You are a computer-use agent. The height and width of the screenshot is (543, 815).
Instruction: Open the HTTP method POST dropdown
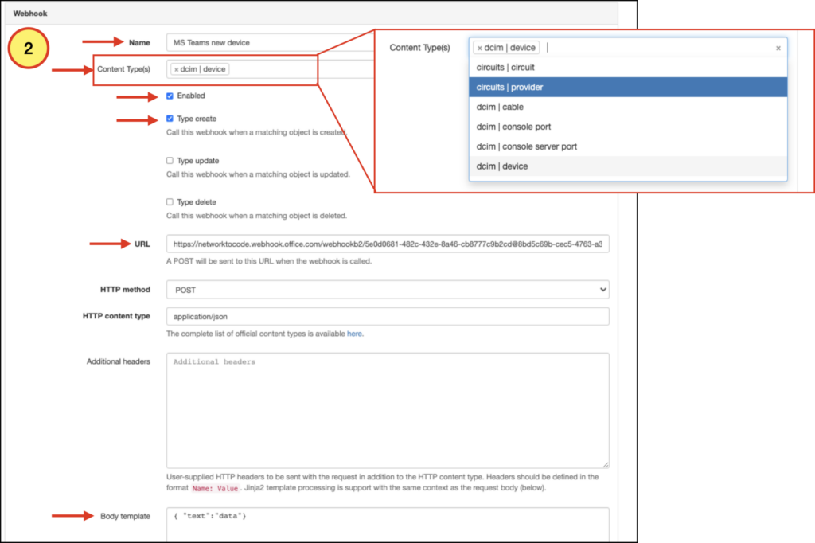(x=388, y=290)
